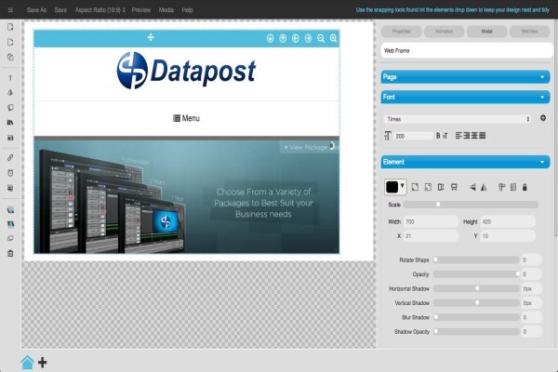Image resolution: width=558 pixels, height=372 pixels.
Task: Click the clipboard icon in left sidebar
Action: pyautogui.click(x=10, y=254)
